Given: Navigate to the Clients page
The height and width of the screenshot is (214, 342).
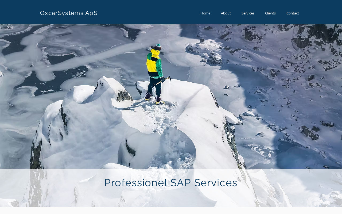Looking at the screenshot, I should [270, 13].
